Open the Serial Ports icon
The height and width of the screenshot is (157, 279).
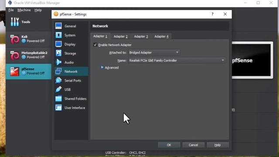click(x=58, y=80)
